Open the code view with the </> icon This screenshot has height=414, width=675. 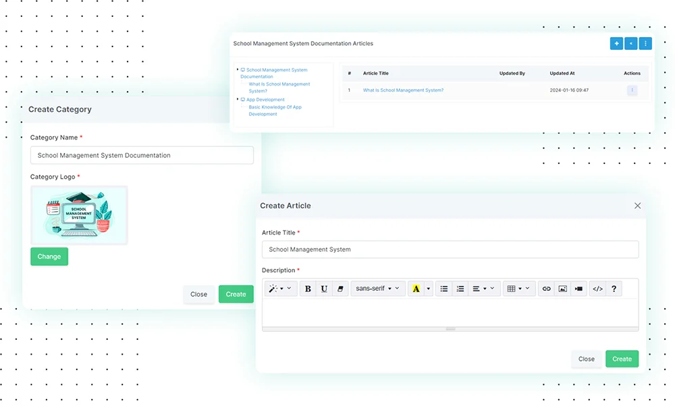point(597,289)
